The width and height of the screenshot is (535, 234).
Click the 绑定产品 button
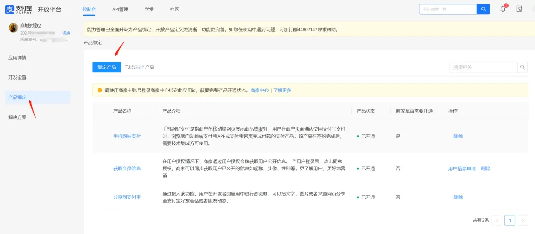[106, 67]
